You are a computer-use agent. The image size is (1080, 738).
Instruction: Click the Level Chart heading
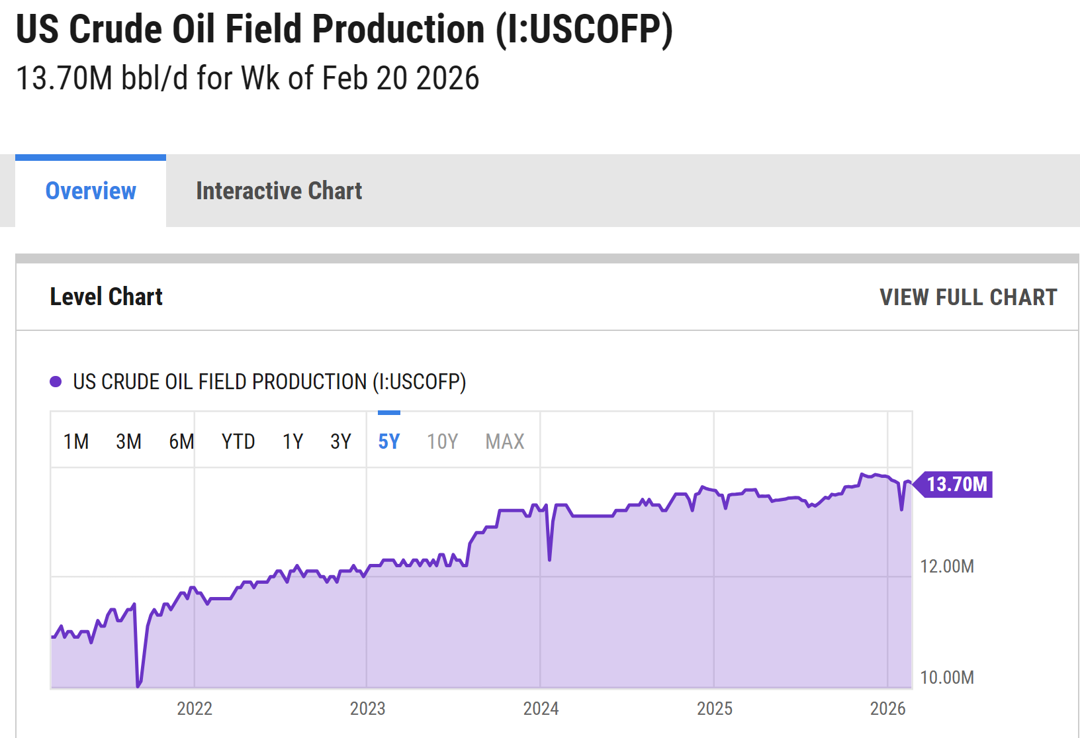107,297
